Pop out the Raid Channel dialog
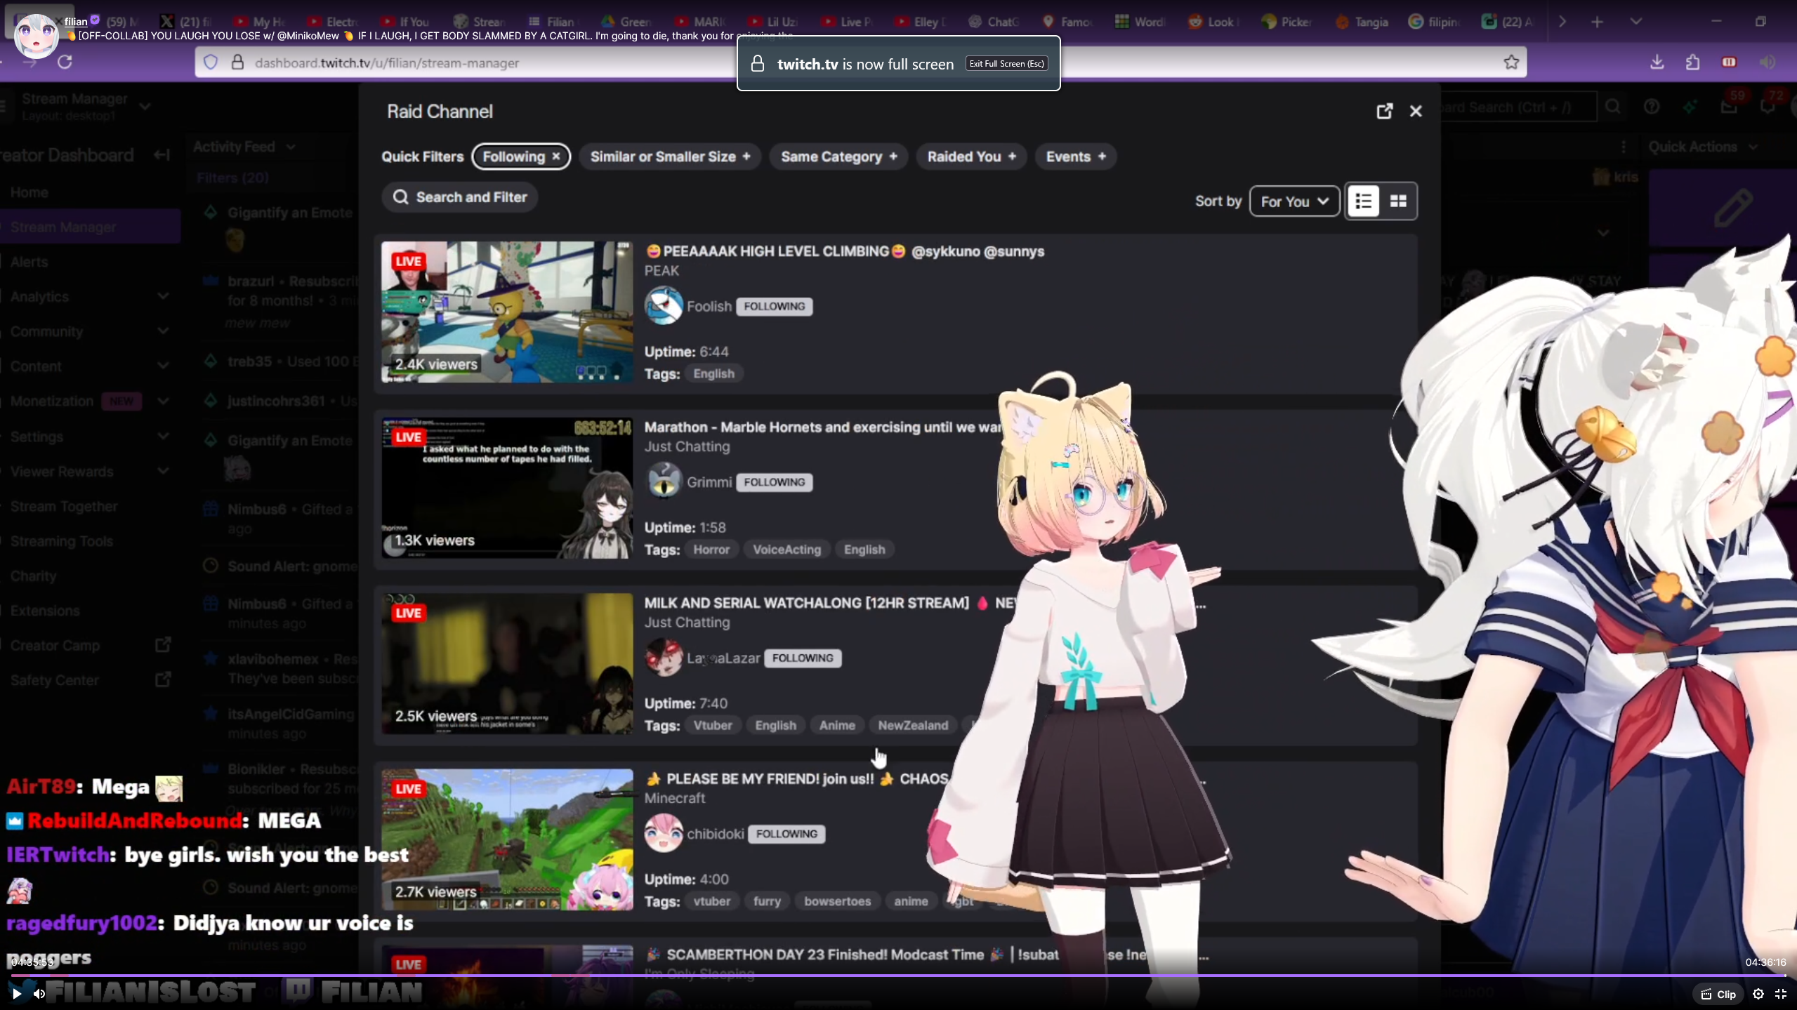1797x1010 pixels. click(1384, 111)
